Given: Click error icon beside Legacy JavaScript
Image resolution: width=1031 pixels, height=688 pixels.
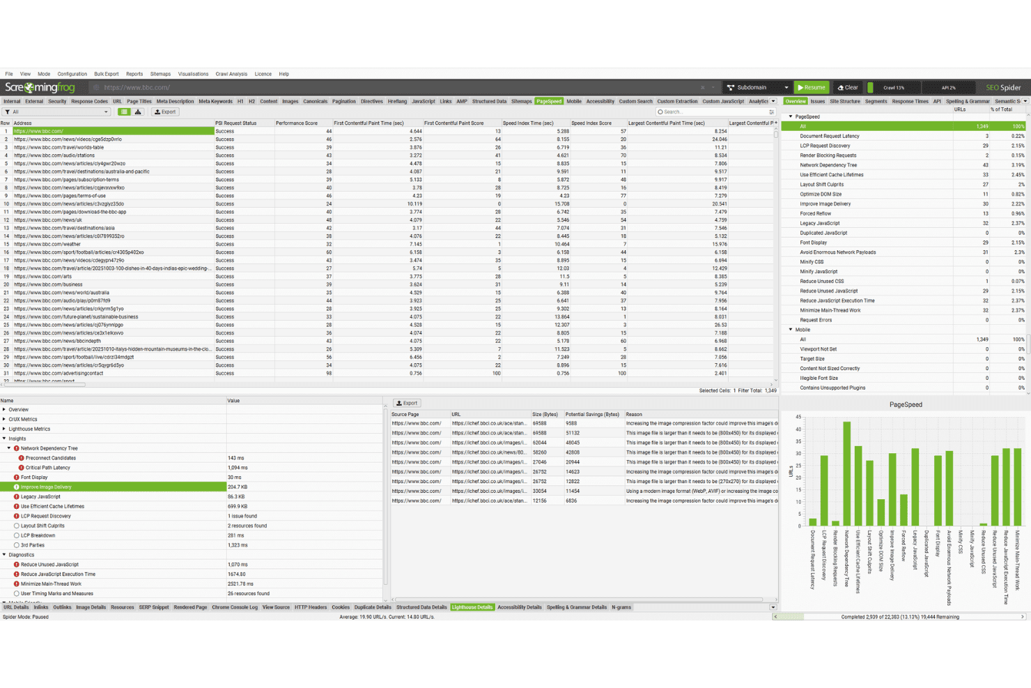Looking at the screenshot, I should [x=17, y=497].
